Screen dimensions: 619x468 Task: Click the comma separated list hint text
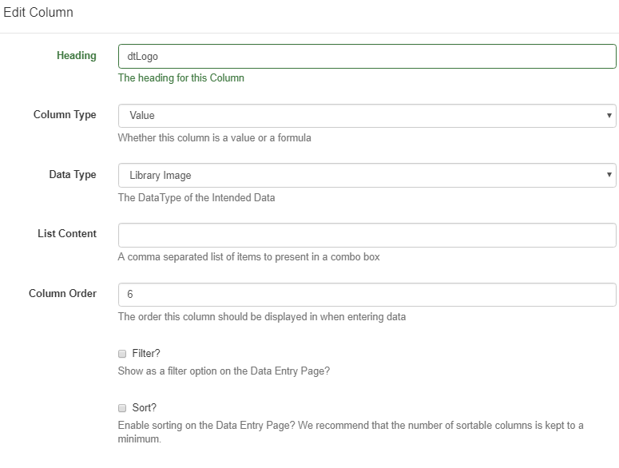pos(248,257)
